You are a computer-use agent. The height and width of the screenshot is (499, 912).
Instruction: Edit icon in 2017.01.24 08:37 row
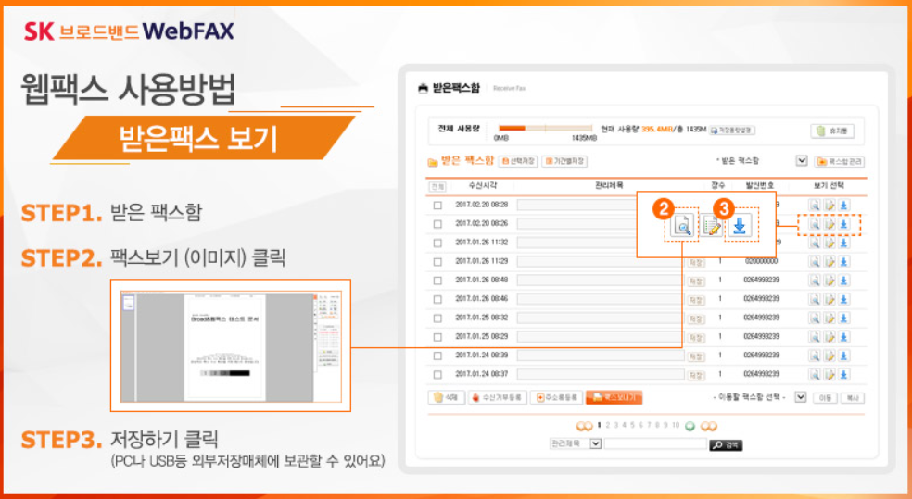coord(830,375)
